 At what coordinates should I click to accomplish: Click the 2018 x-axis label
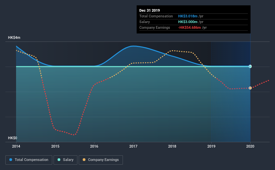click(172, 146)
